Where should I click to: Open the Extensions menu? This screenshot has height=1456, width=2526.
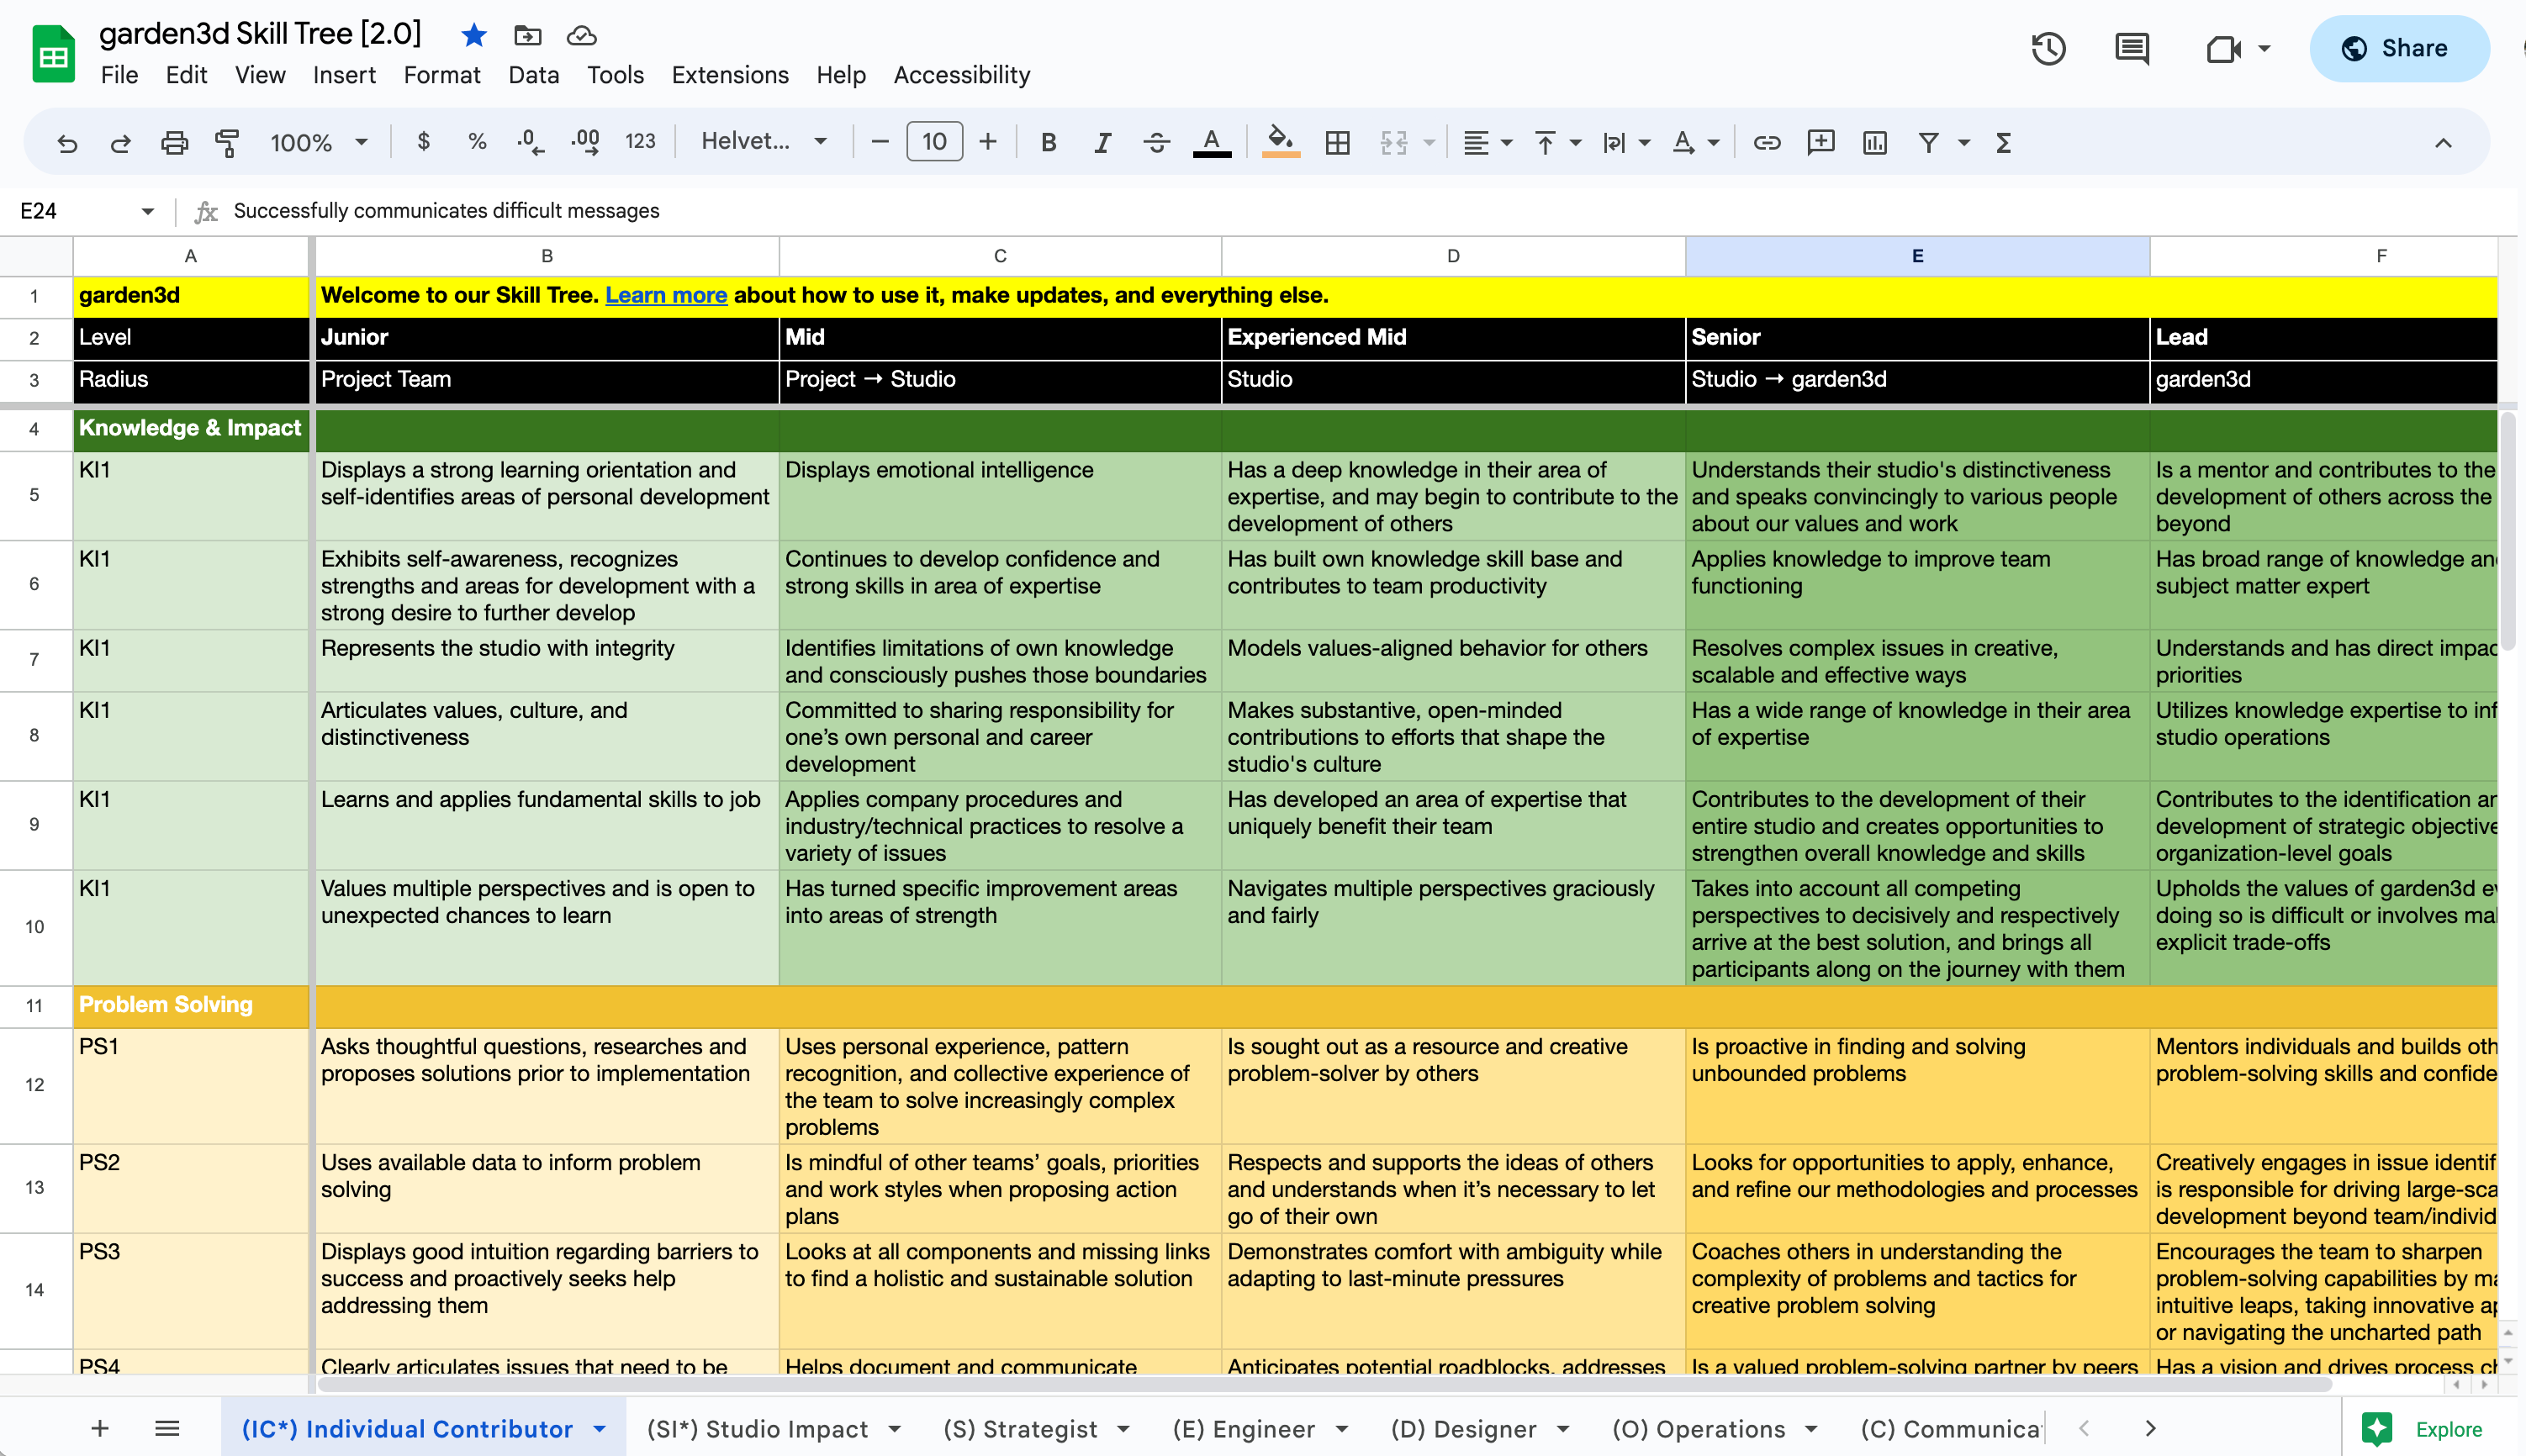tap(730, 75)
